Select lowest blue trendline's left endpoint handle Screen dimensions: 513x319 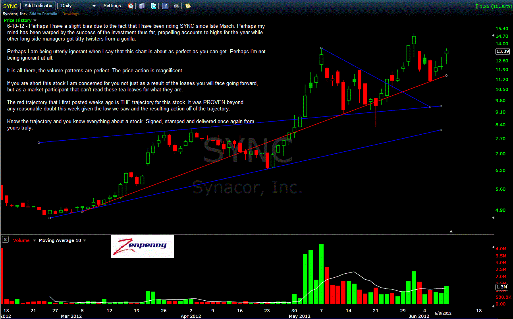pyautogui.click(x=50, y=218)
